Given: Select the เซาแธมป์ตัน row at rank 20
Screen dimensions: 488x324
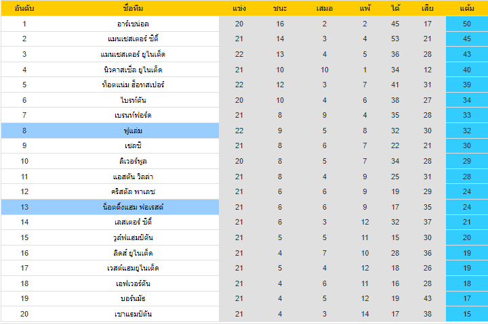Looking at the screenshot, I should pyautogui.click(x=244, y=314).
